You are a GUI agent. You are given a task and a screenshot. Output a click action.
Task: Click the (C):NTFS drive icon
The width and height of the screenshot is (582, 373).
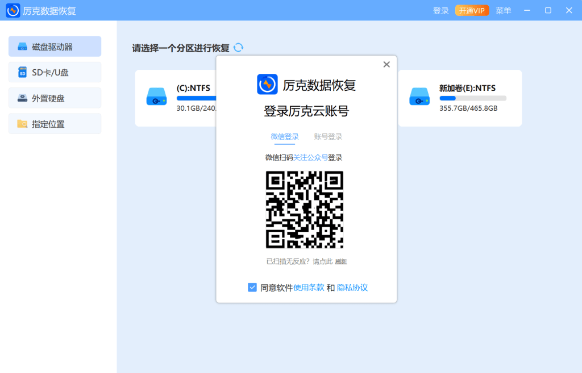pyautogui.click(x=157, y=97)
